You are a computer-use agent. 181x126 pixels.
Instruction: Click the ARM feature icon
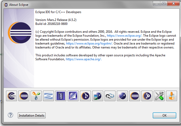tap(61, 96)
